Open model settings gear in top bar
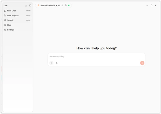 point(66,5)
